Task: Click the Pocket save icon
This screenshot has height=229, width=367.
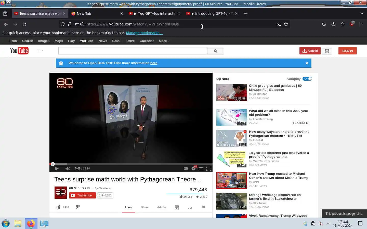Action: (x=324, y=24)
